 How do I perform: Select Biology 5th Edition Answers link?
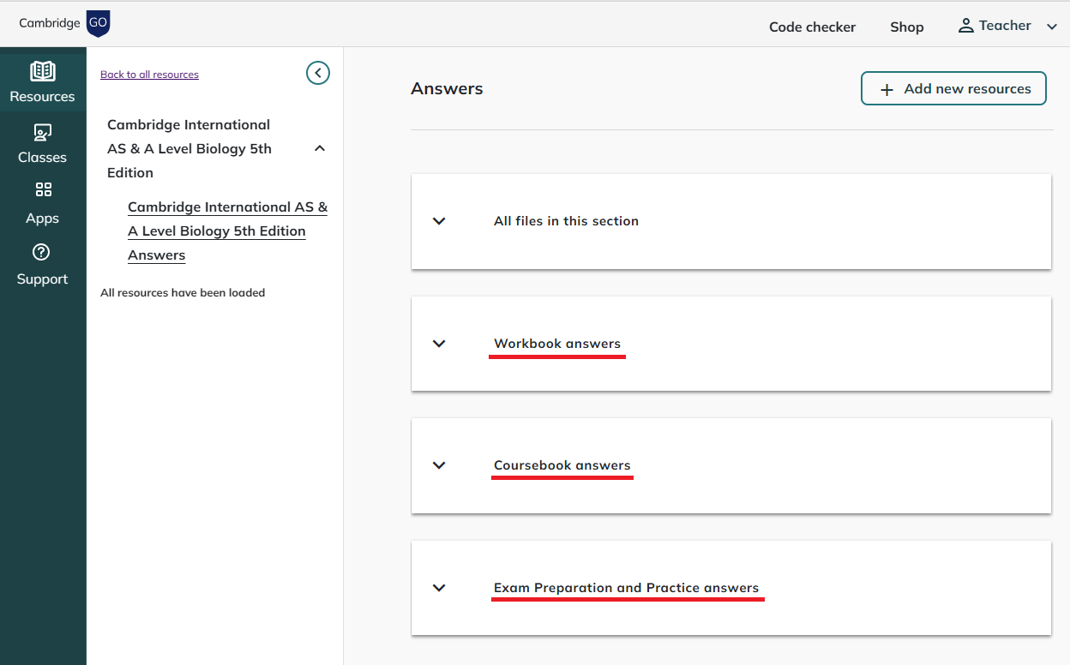pos(228,231)
